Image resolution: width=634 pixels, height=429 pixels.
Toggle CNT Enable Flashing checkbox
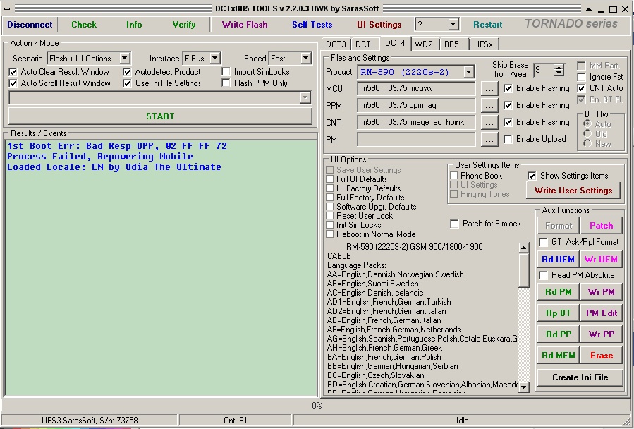[x=508, y=122]
